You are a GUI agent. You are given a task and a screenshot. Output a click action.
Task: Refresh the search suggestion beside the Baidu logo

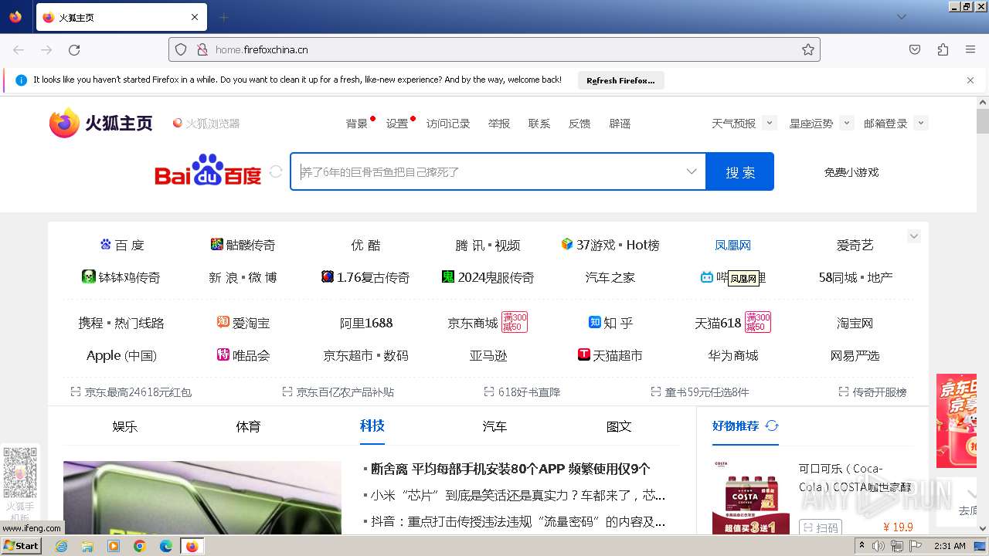[276, 171]
